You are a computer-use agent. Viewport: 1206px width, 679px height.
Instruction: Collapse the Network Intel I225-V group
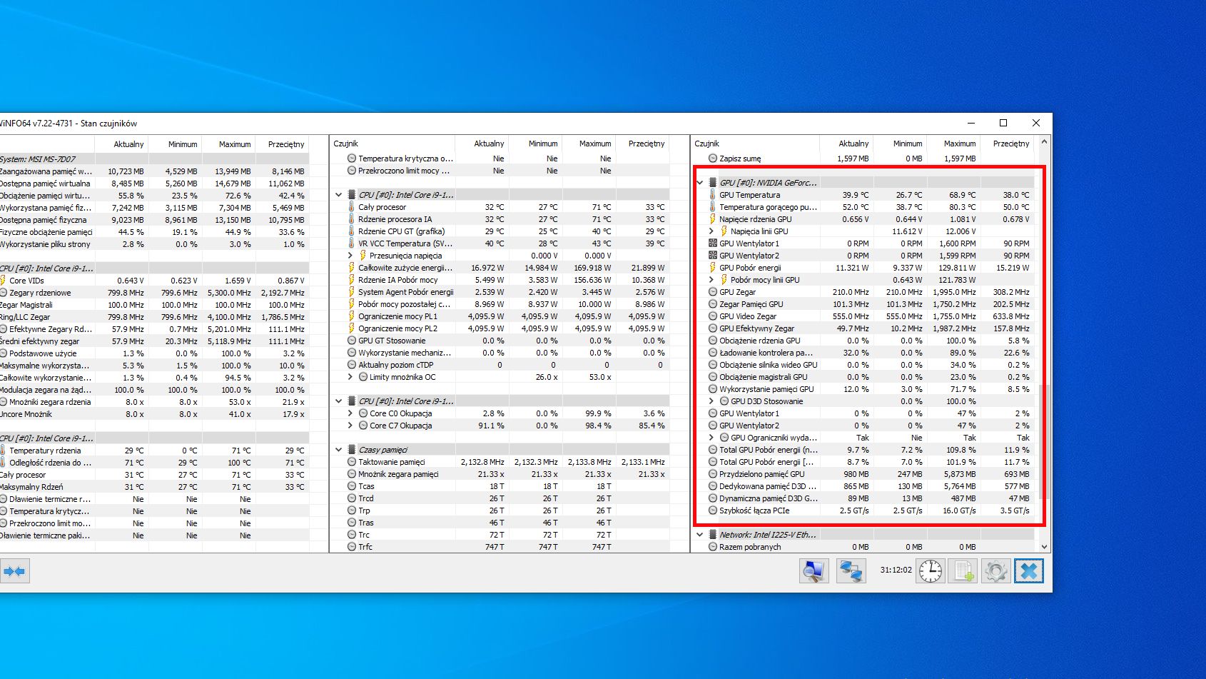click(700, 535)
